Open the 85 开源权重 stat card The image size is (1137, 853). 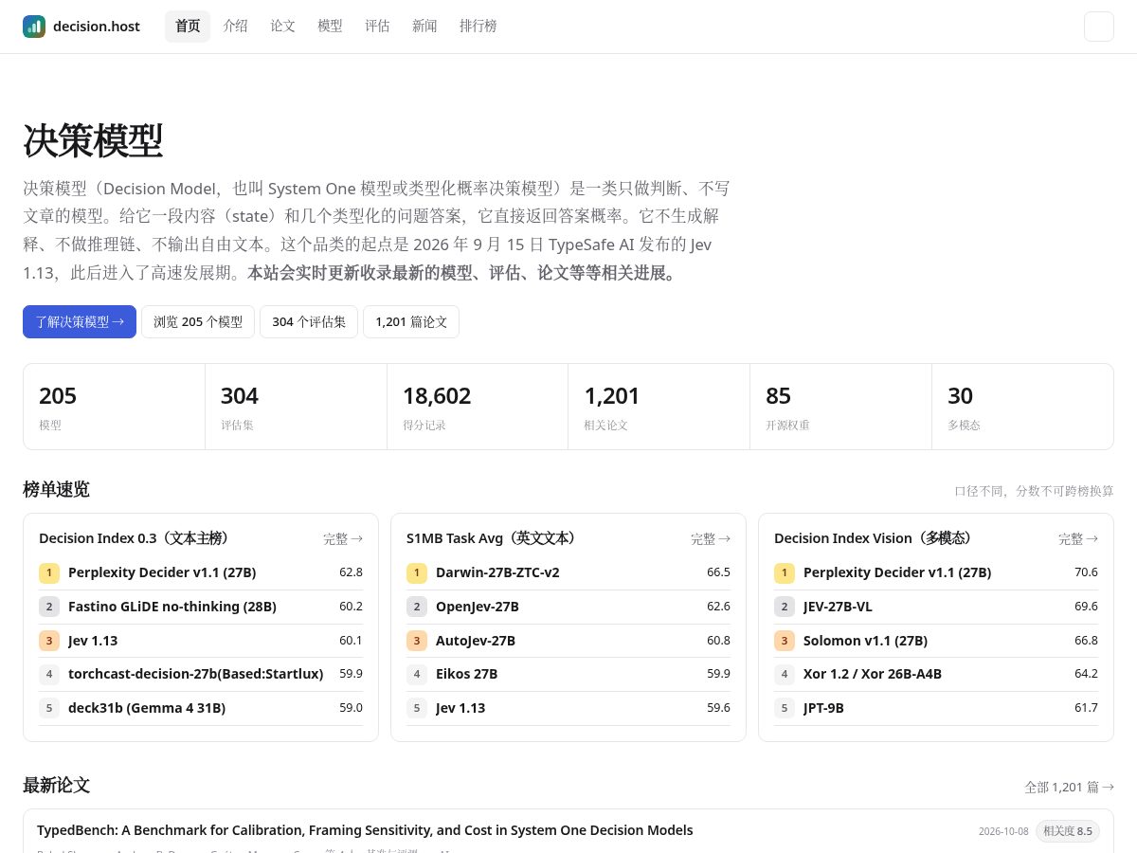[841, 407]
